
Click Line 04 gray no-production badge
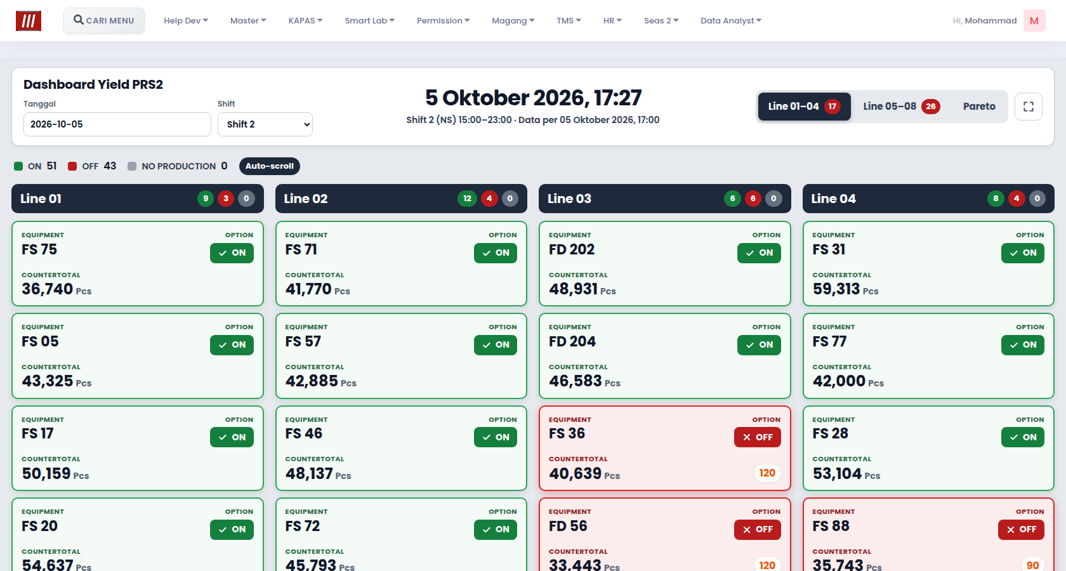coord(1037,199)
